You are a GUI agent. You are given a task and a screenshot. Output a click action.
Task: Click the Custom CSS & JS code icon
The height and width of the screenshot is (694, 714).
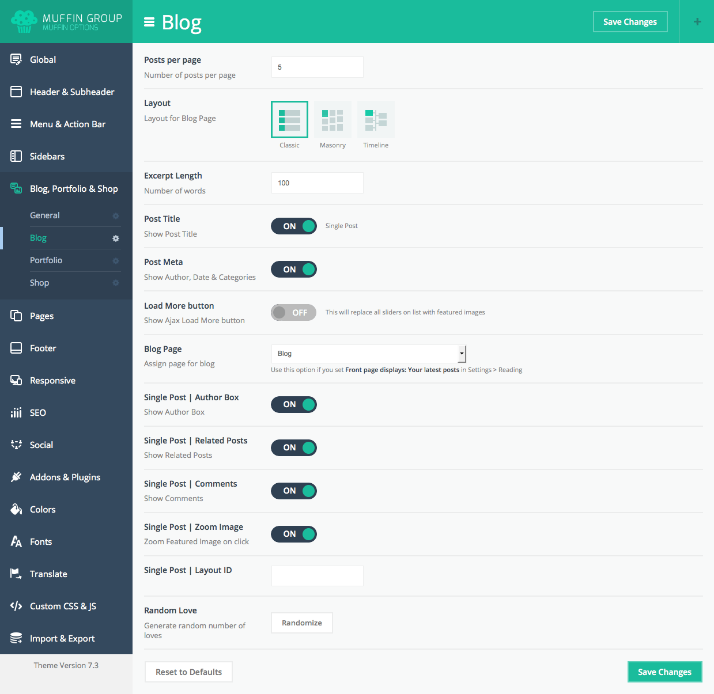point(16,606)
